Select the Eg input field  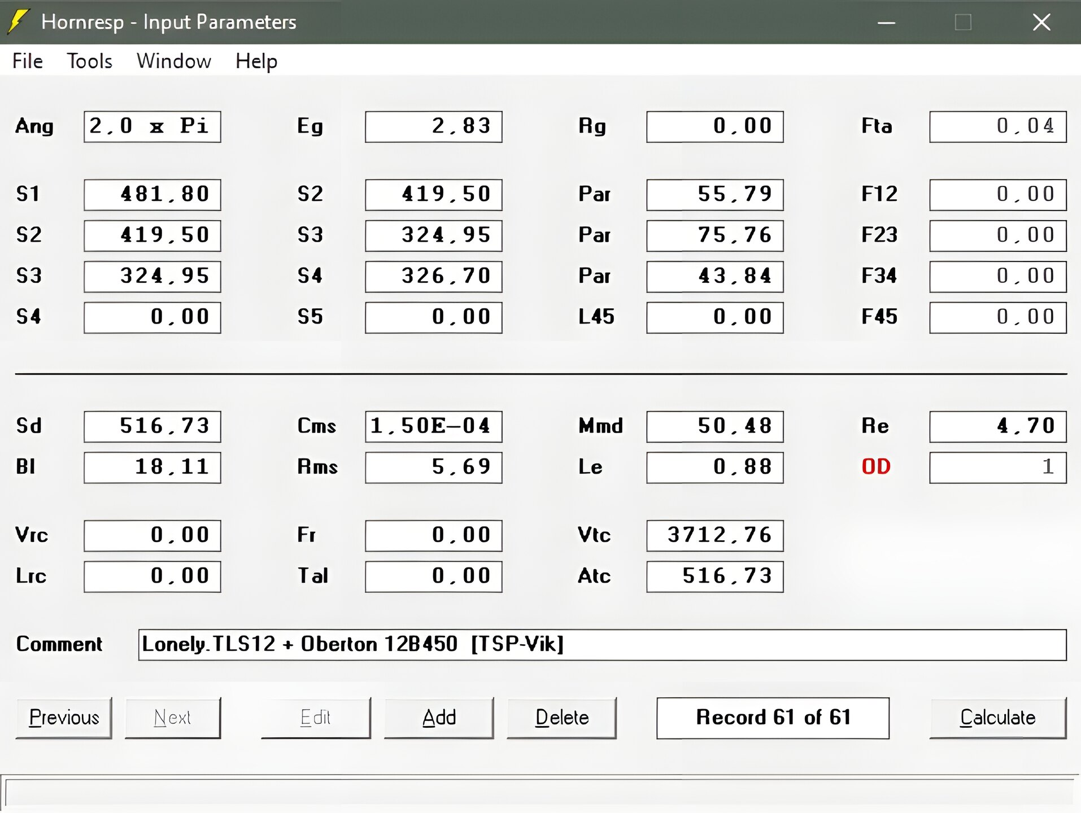coord(433,126)
